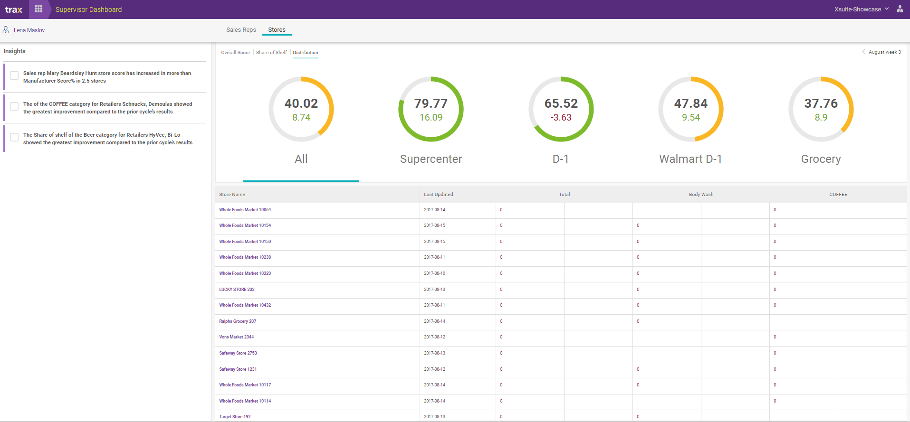Click the person icon beside Lena Maslov
Screen dimensions: 910x422
pos(6,30)
